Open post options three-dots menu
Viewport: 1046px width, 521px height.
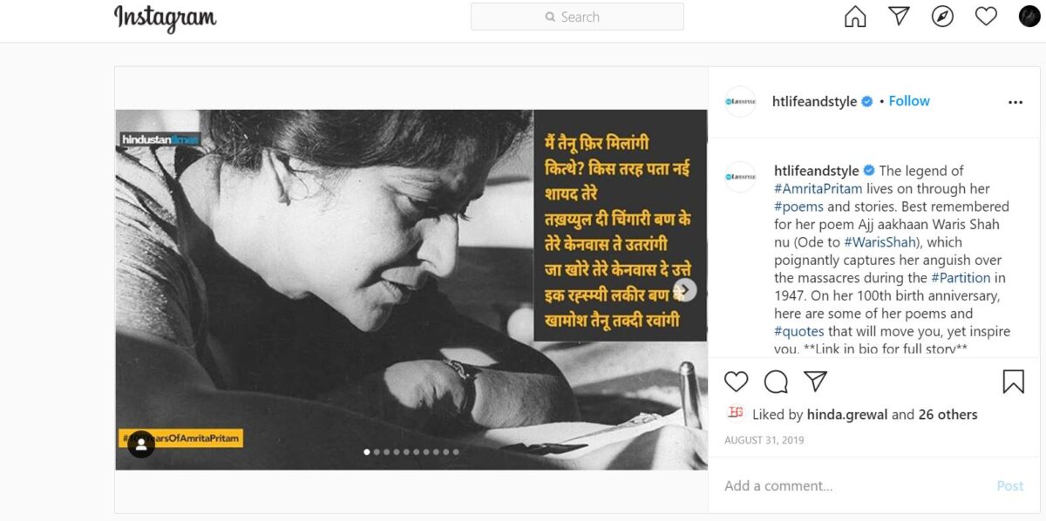click(1015, 102)
